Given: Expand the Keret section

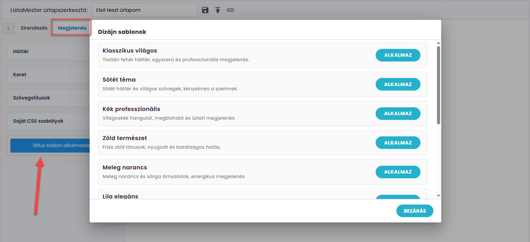Looking at the screenshot, I should 49,75.
